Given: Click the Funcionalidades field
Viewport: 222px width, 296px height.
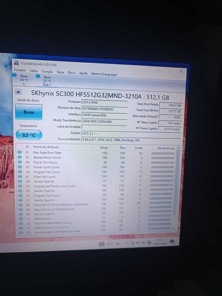Looking at the screenshot, I should 131,140.
